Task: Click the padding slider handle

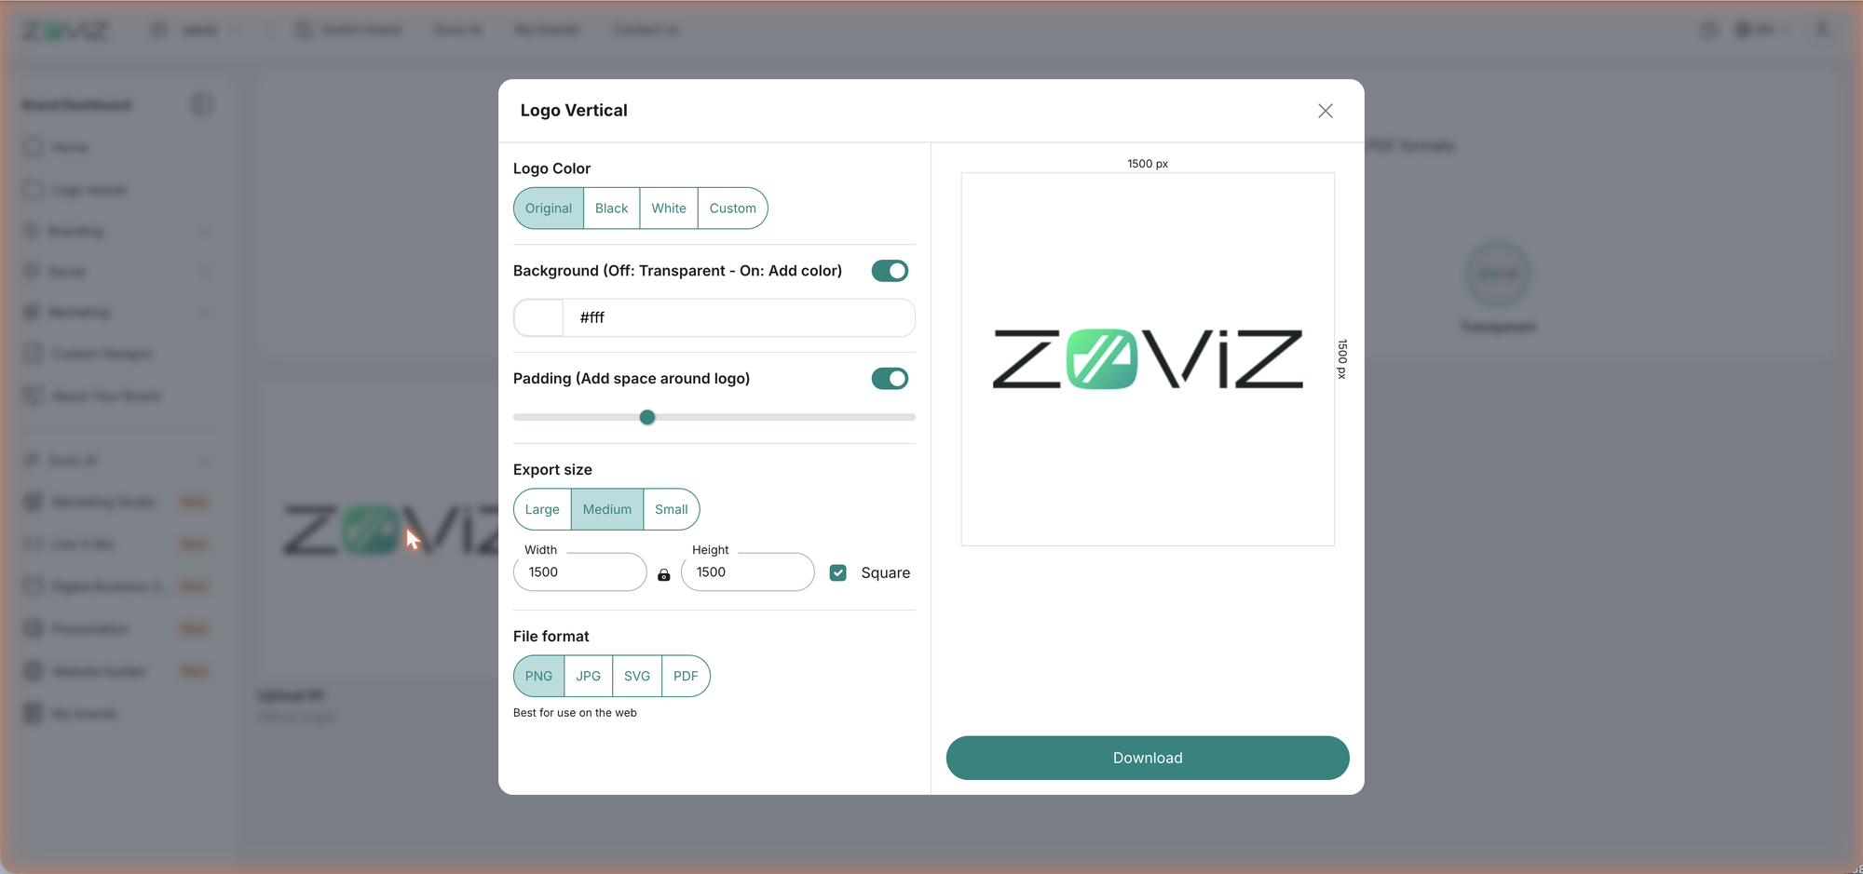Action: (x=647, y=417)
